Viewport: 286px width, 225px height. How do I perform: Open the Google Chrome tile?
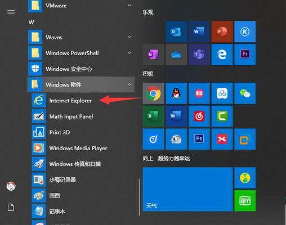point(153,93)
